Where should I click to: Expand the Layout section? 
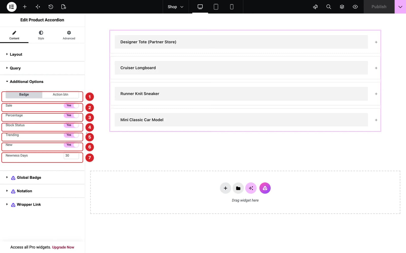(x=42, y=54)
